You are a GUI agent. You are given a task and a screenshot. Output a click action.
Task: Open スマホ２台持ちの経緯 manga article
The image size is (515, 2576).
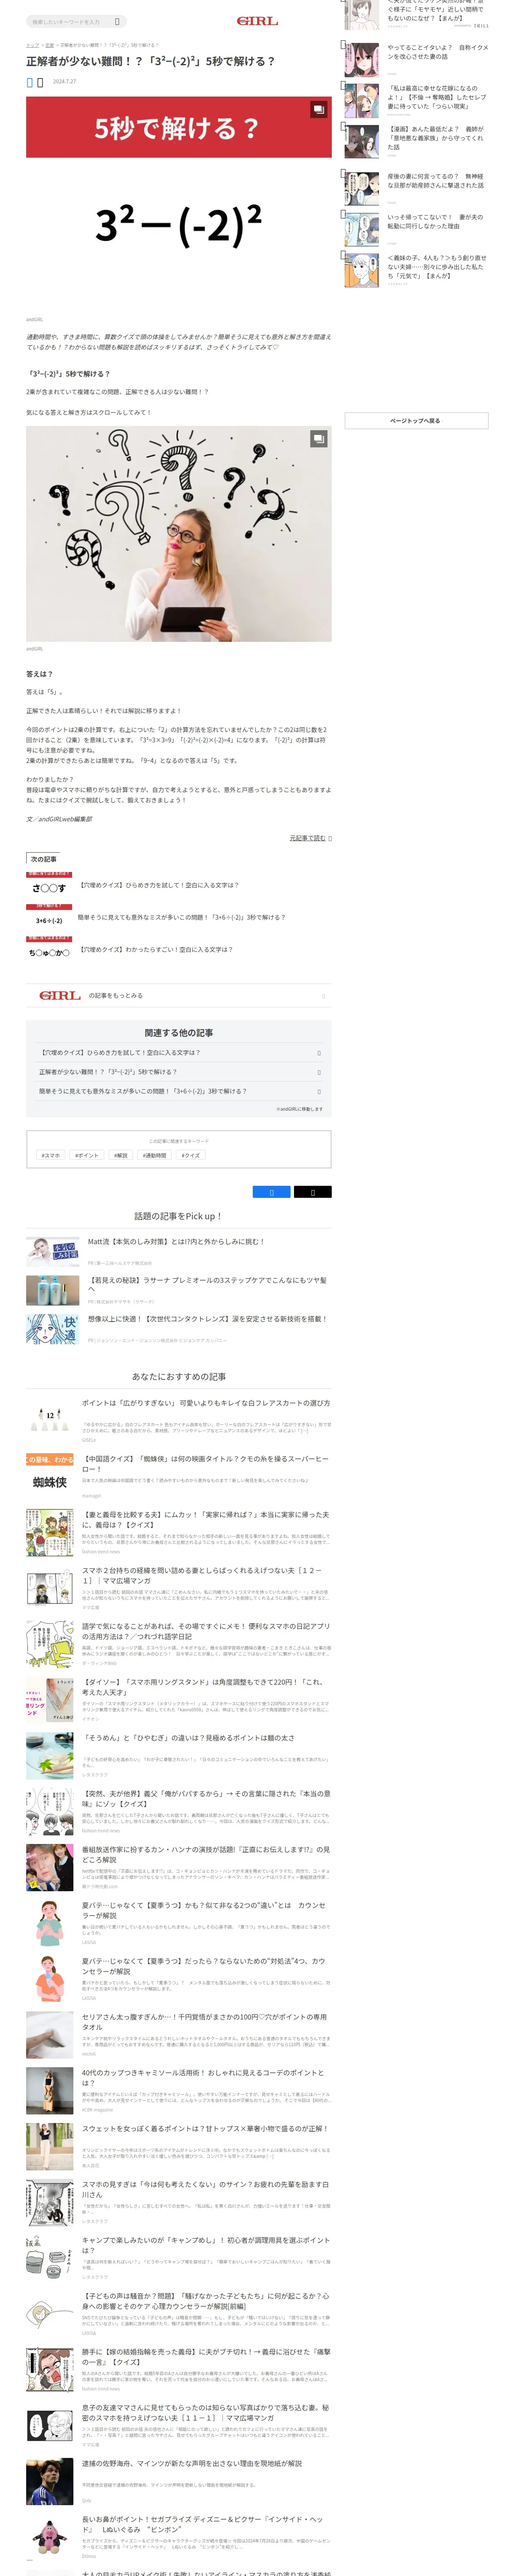pyautogui.click(x=202, y=1576)
